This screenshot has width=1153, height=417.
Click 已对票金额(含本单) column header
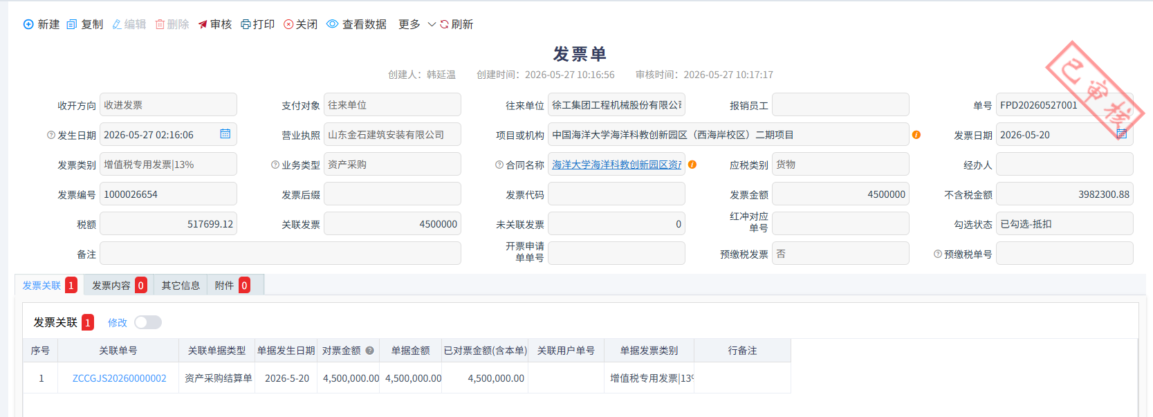[x=485, y=351]
